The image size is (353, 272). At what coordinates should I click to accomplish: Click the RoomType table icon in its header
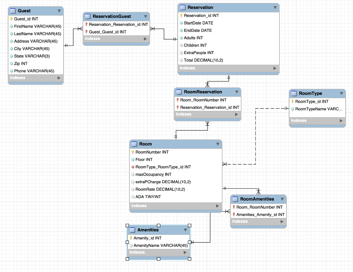click(x=294, y=93)
